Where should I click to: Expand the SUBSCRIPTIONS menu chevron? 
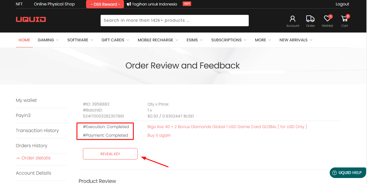tap(245, 40)
